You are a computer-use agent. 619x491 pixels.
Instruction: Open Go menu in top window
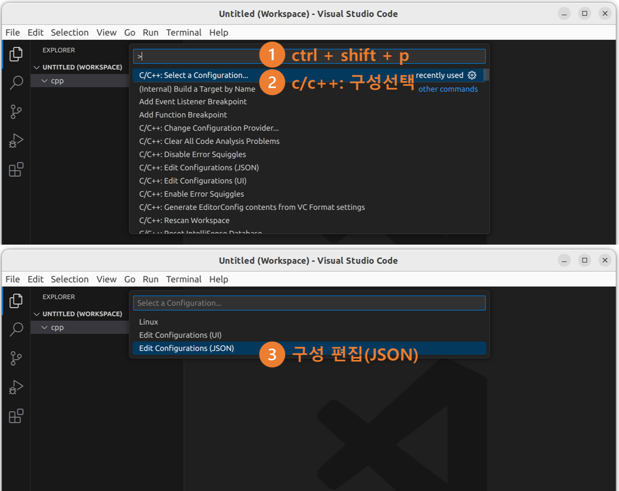(130, 32)
